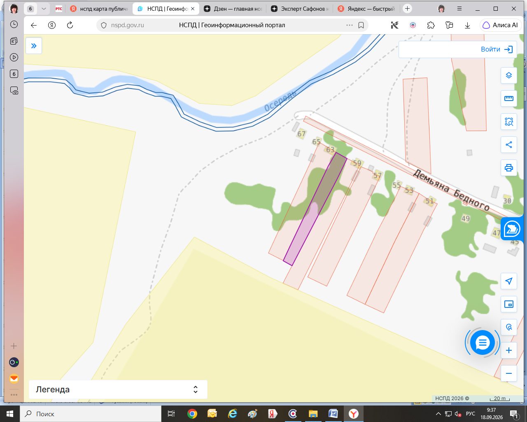Open the map layers panel icon
Image resolution: width=527 pixels, height=422 pixels.
[509, 75]
